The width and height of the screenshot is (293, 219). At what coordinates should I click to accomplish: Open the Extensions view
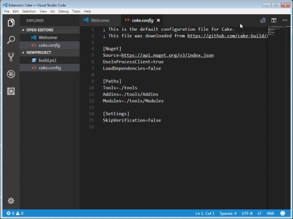pos(11,91)
